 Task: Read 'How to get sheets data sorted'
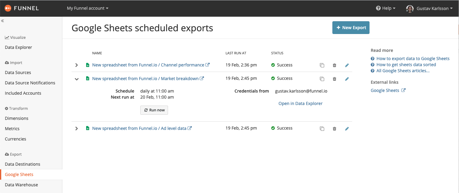point(406,65)
